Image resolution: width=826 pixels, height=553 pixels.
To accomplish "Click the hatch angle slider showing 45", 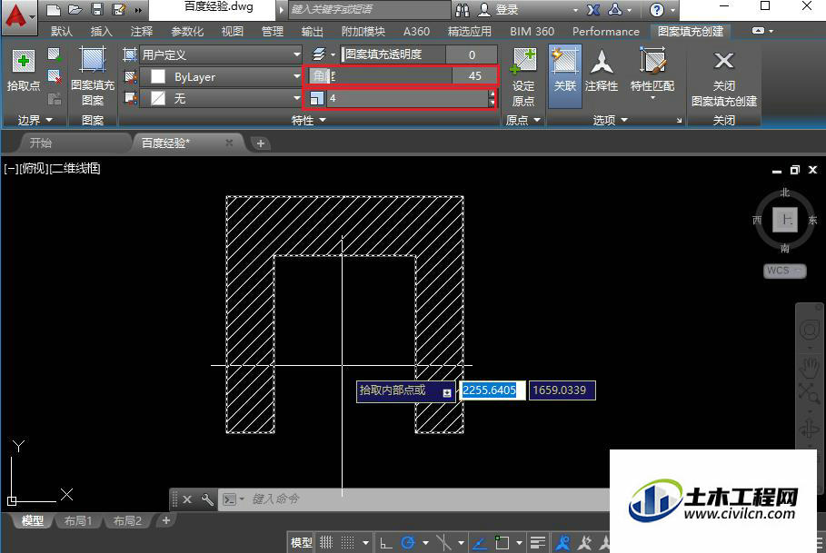I will point(403,76).
